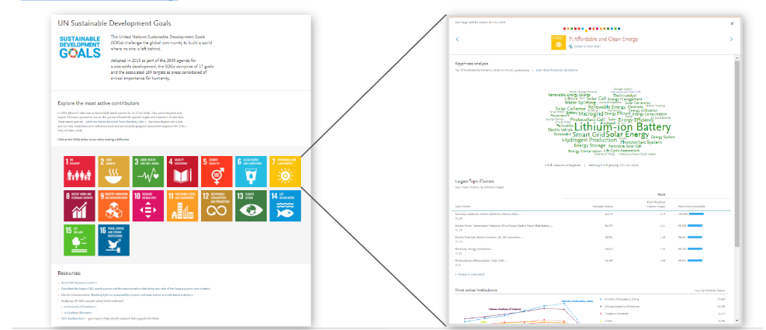Click the 'Energy Efficiency' keyphrase in the word cloud
This screenshot has height=330, width=766.
point(636,120)
